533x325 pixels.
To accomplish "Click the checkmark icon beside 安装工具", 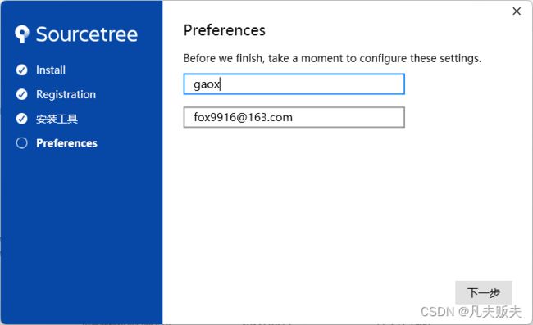I will click(x=22, y=119).
